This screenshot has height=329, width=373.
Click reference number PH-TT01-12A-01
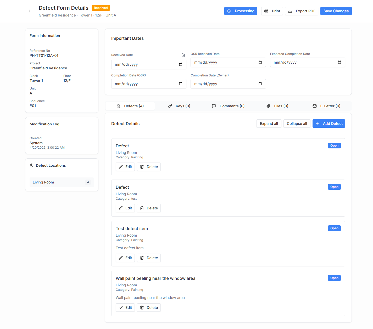pyautogui.click(x=44, y=55)
